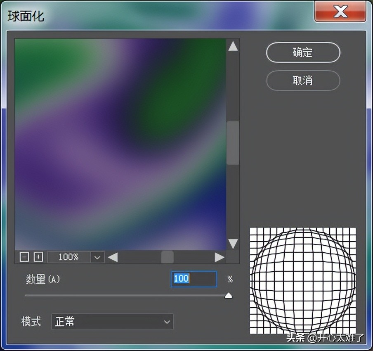The height and width of the screenshot is (351, 373).
Task: Click the 100% zoom value text
Action: (68, 257)
